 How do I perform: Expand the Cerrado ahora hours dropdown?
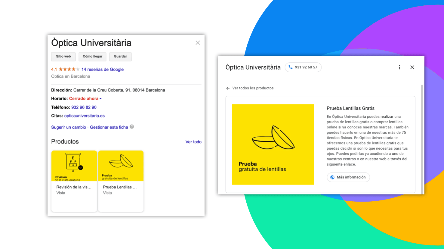tap(85, 99)
